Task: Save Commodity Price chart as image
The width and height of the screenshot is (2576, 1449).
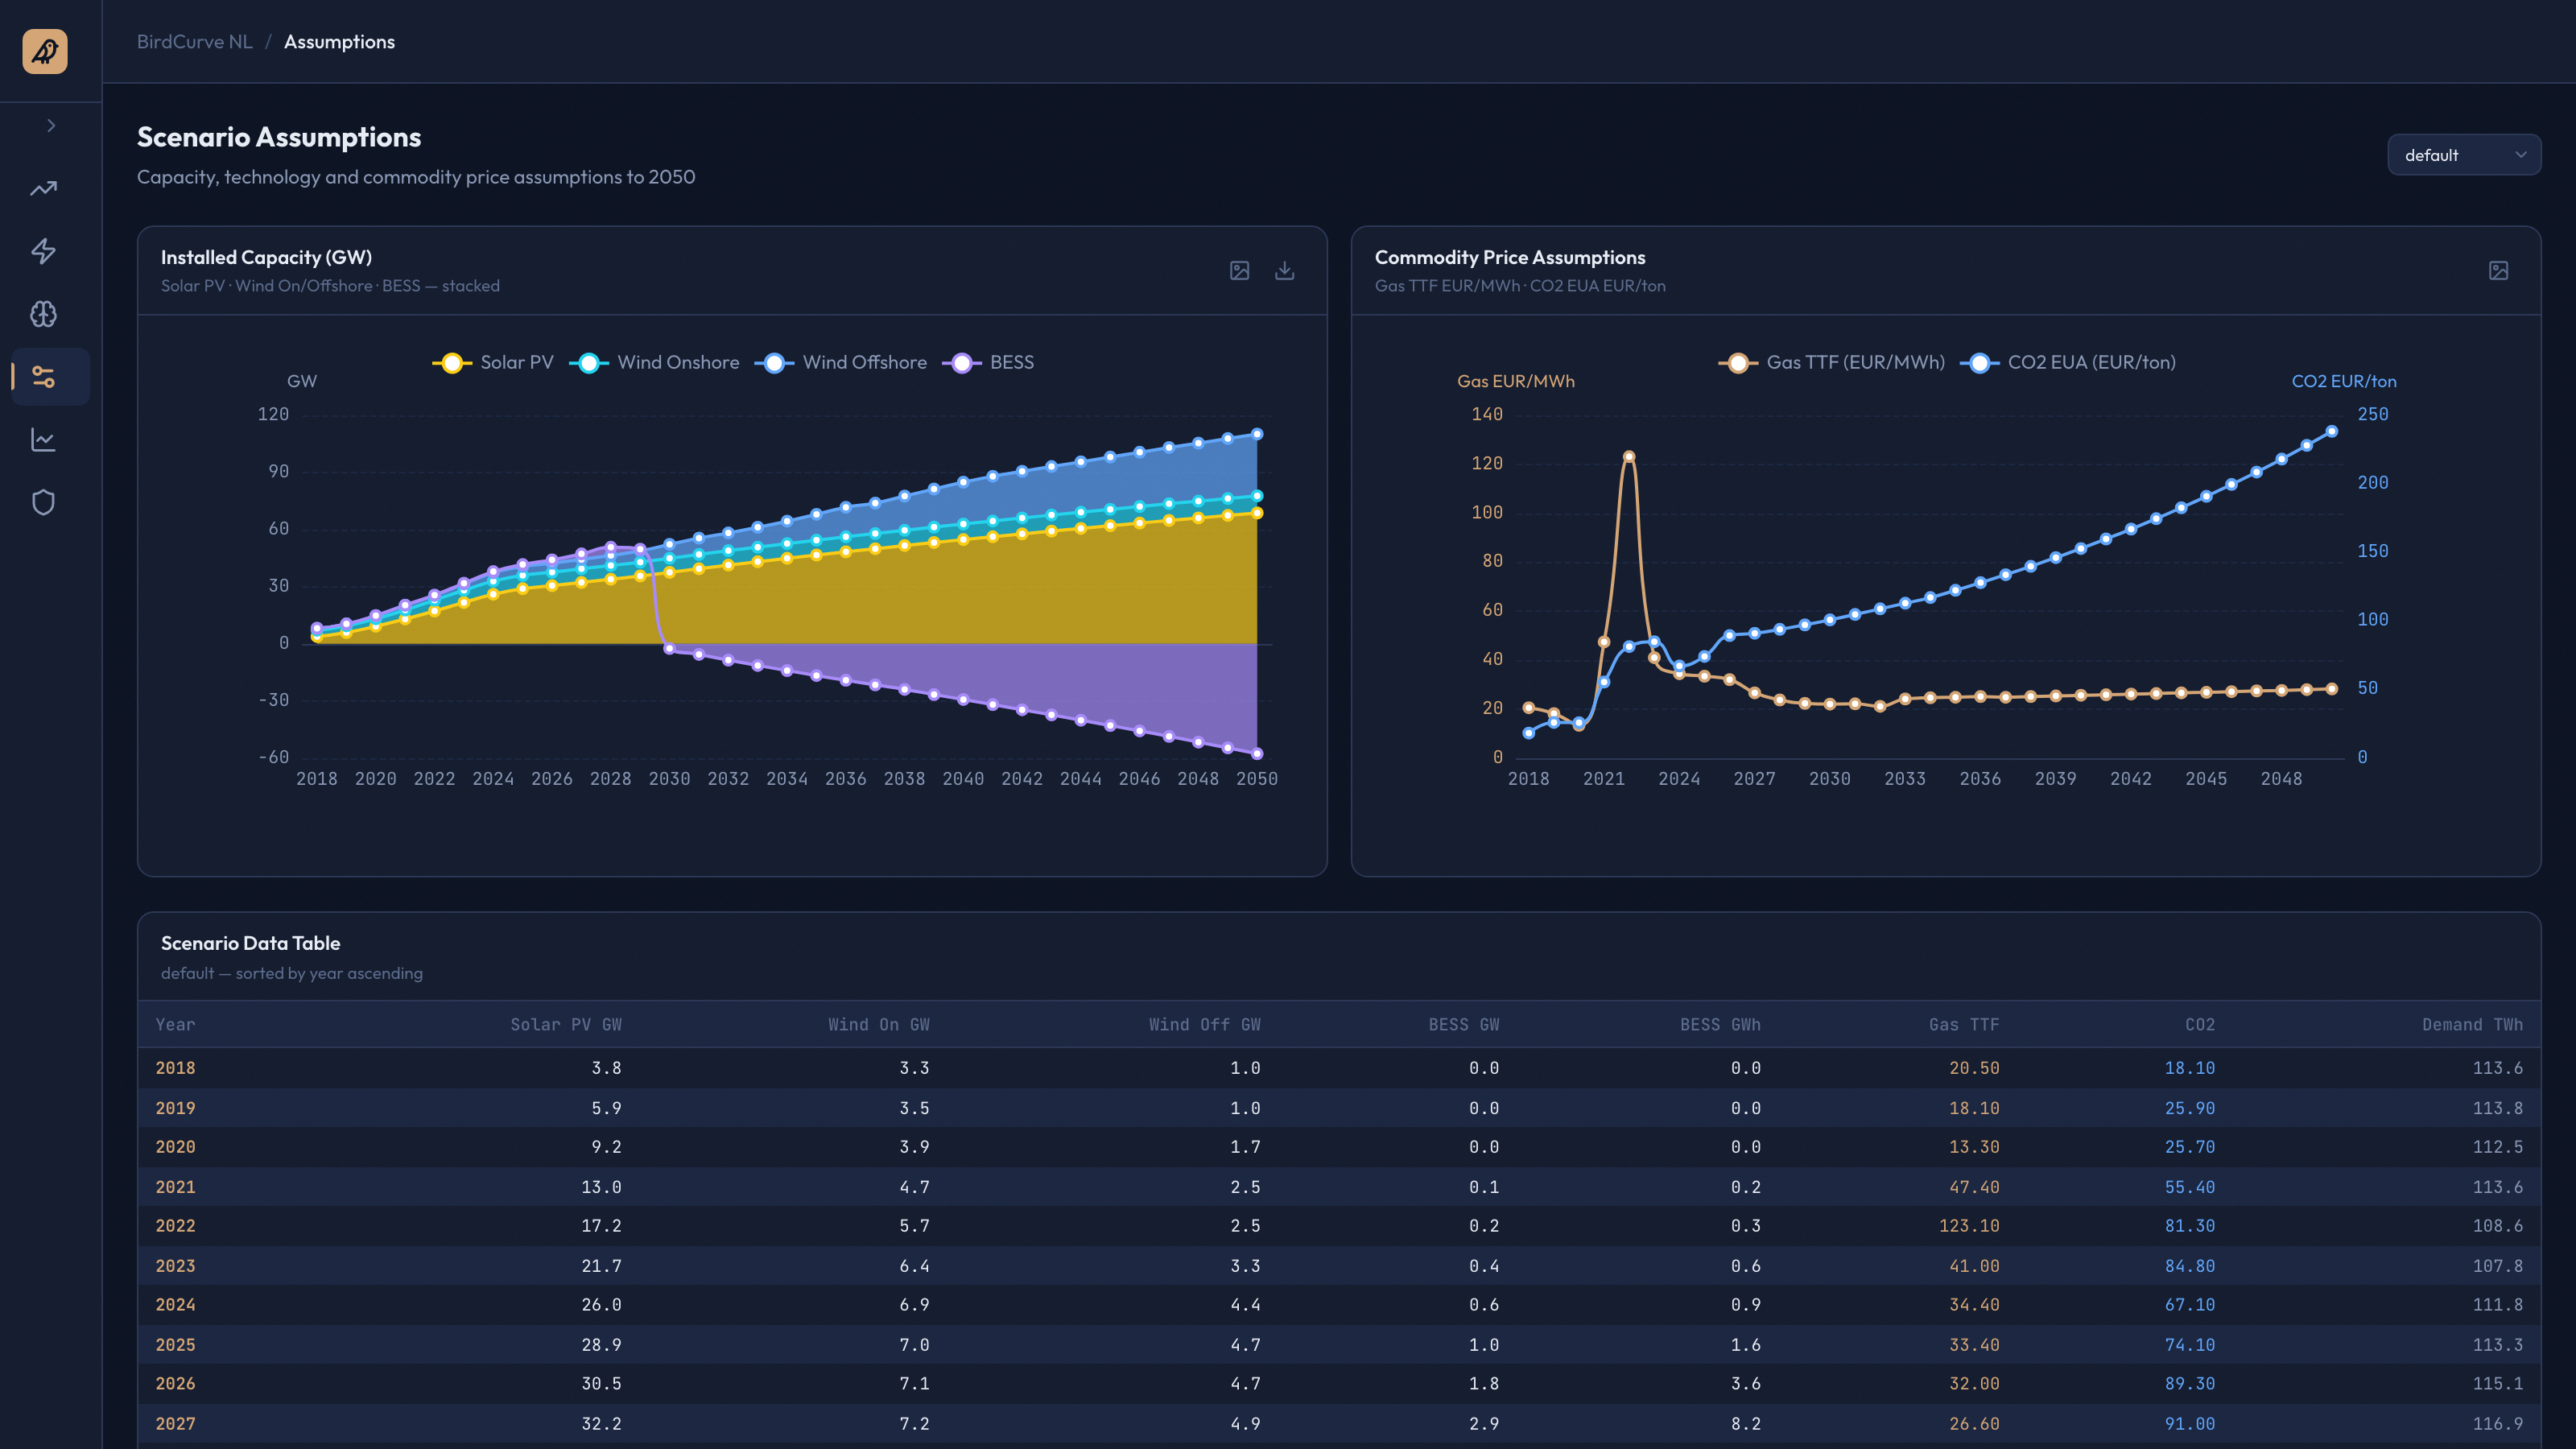Action: 2498,271
